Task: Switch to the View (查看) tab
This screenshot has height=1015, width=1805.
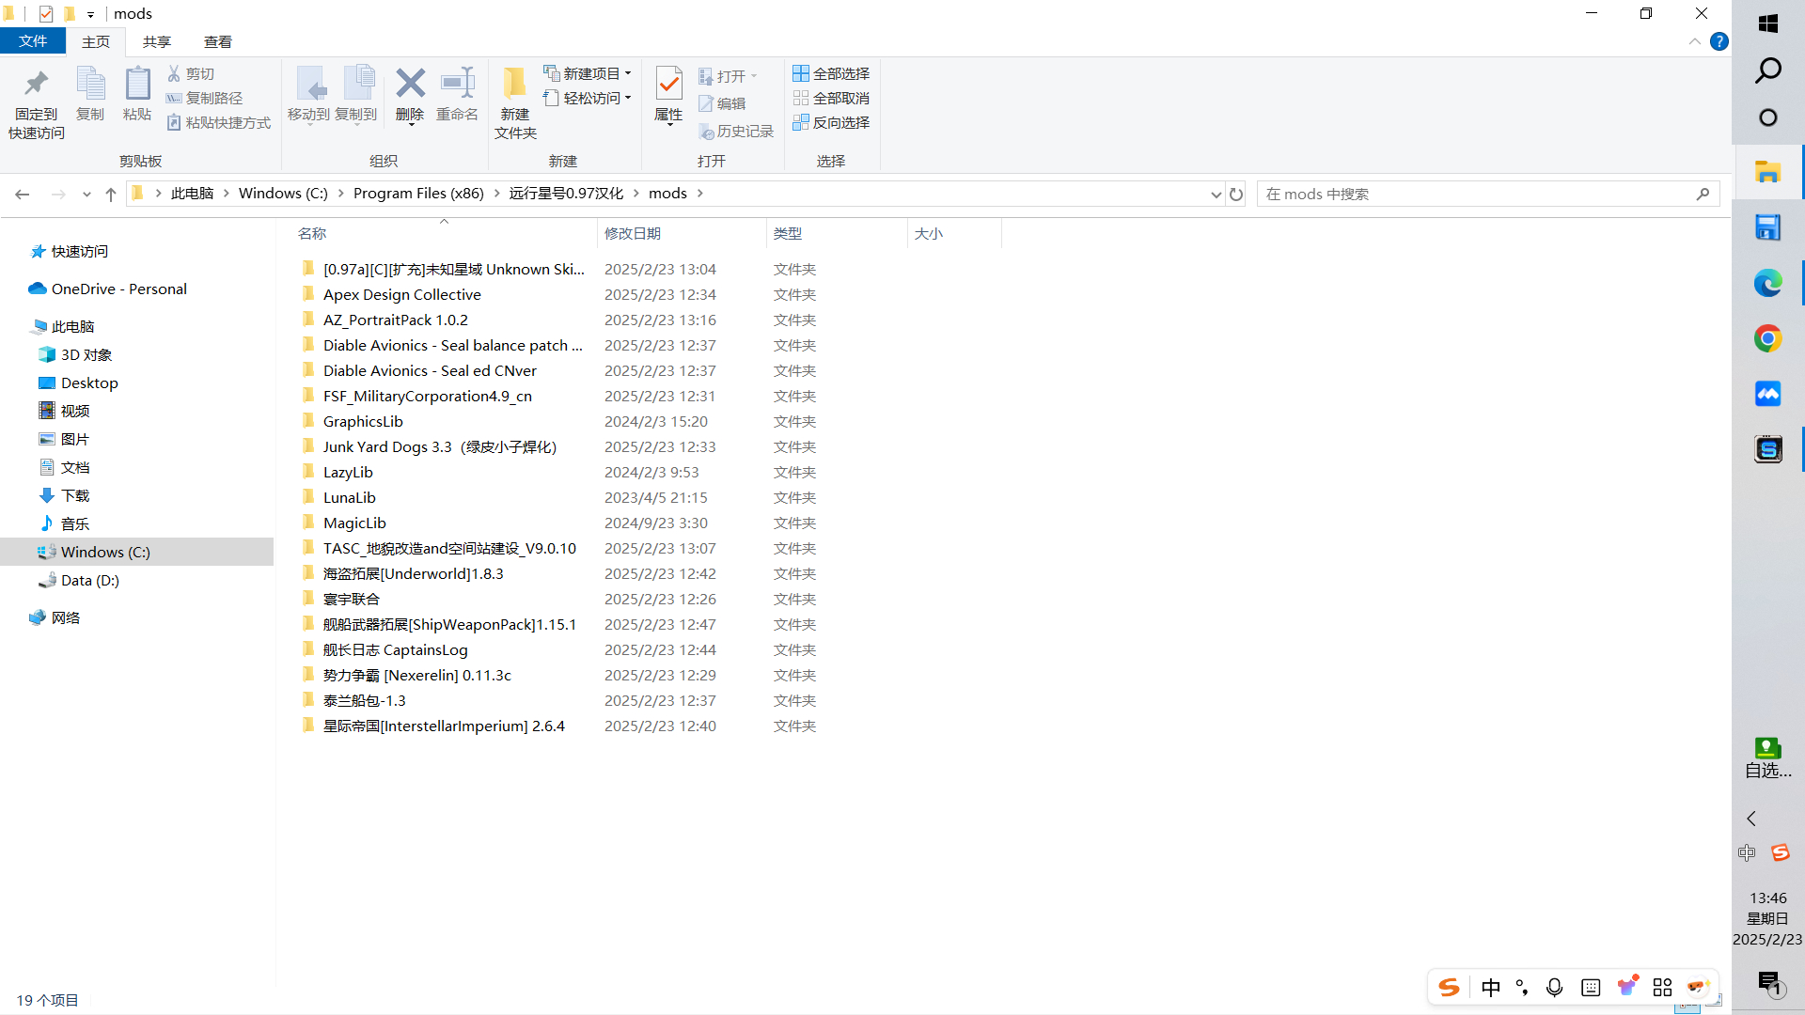Action: (217, 41)
